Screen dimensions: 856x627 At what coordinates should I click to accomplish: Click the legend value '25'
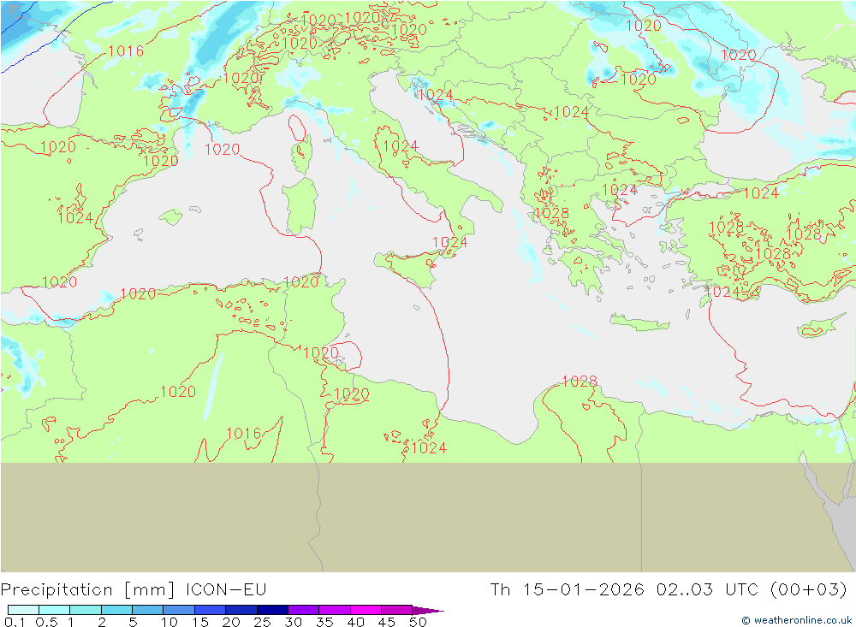(x=262, y=622)
